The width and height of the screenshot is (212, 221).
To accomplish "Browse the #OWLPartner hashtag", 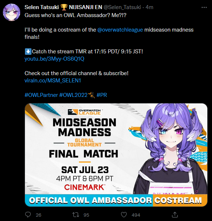I will click(x=41, y=95).
